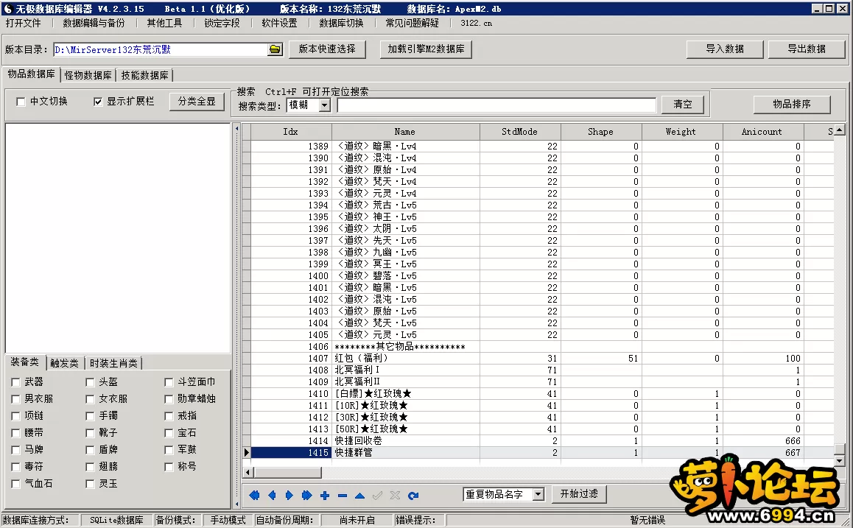Enable the 戒指 checkbox

[x=169, y=416]
